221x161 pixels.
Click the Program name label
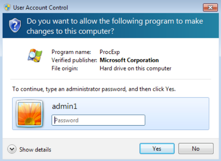71,52
